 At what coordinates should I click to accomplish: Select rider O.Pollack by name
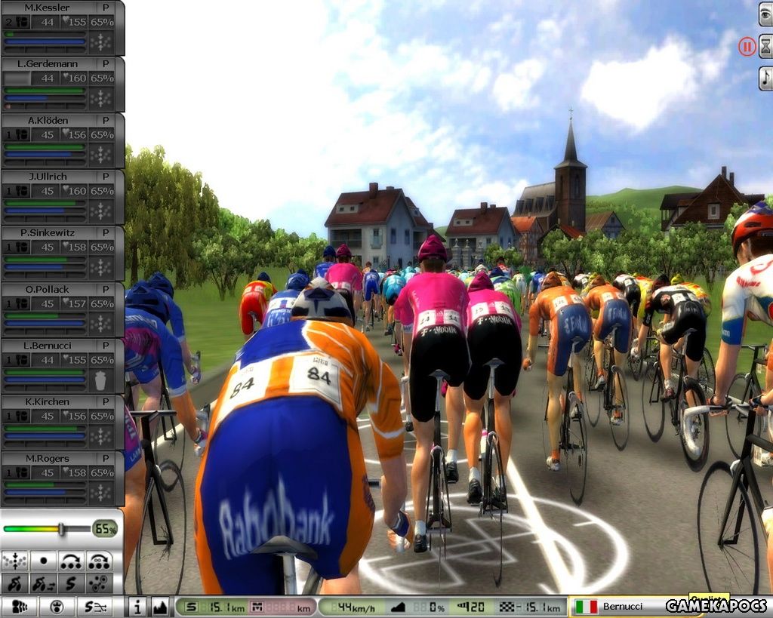48,289
